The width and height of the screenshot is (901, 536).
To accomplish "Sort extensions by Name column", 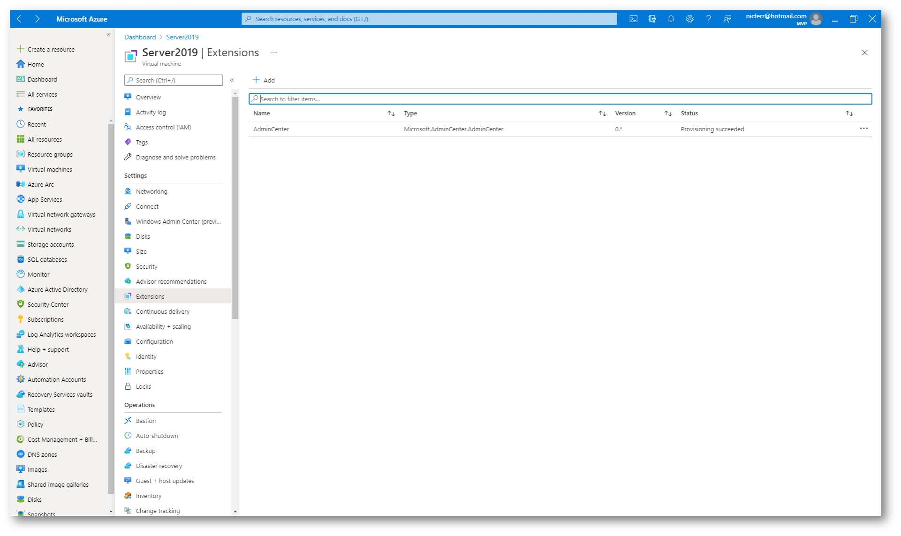I will pos(391,113).
